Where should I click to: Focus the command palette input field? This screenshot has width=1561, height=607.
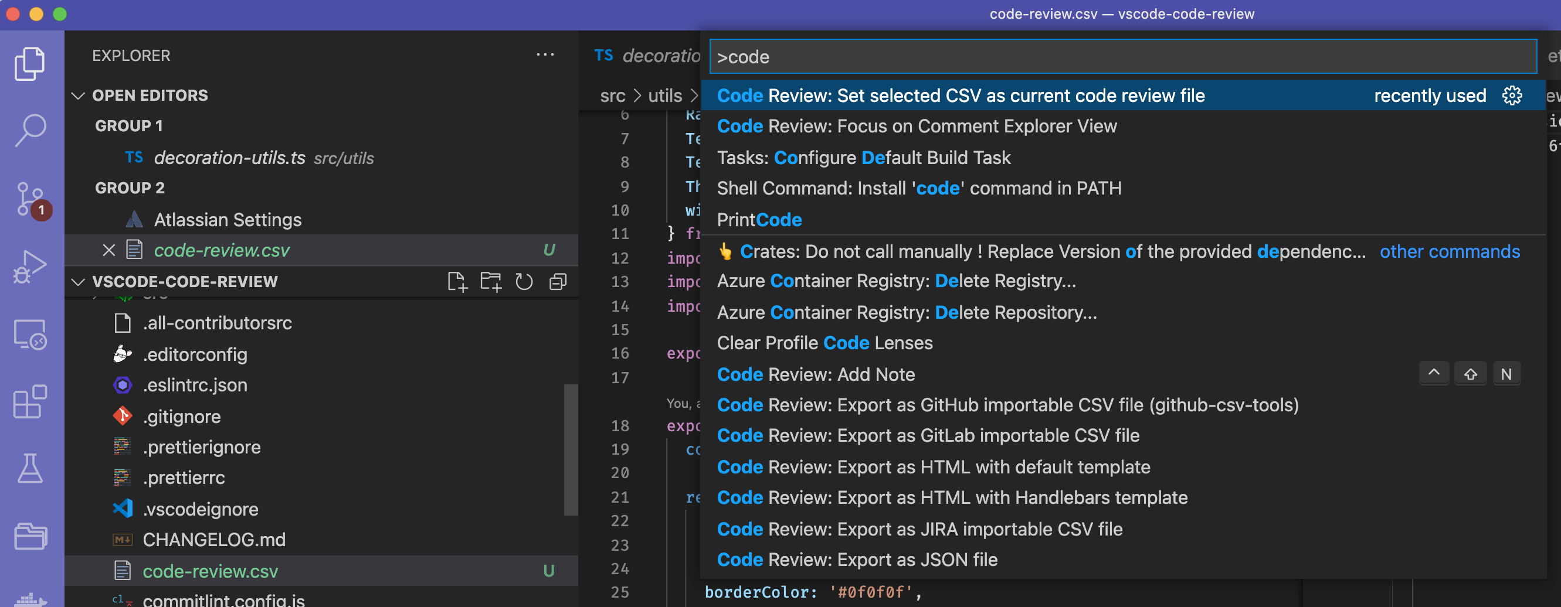click(x=1123, y=57)
